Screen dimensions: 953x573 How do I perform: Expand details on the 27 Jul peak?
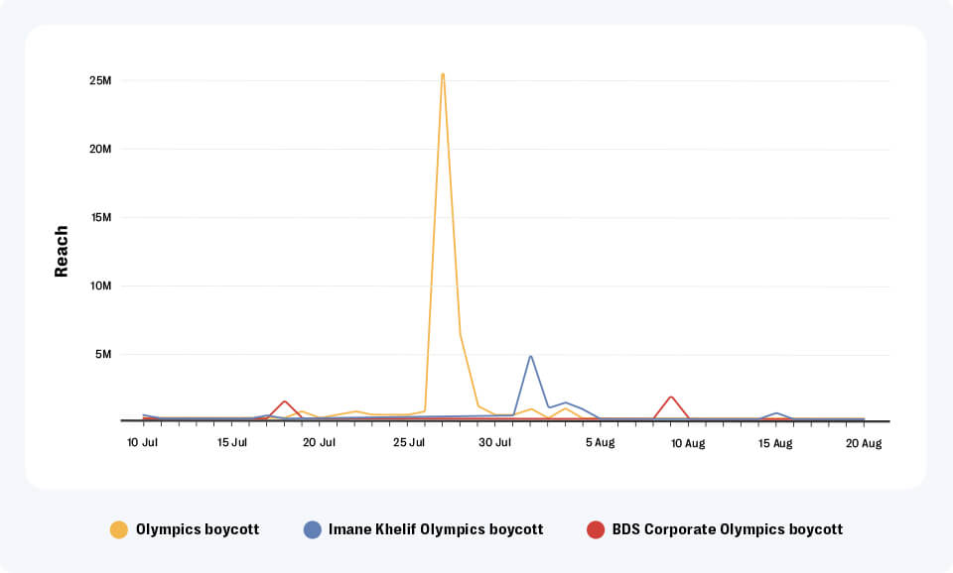tap(443, 72)
